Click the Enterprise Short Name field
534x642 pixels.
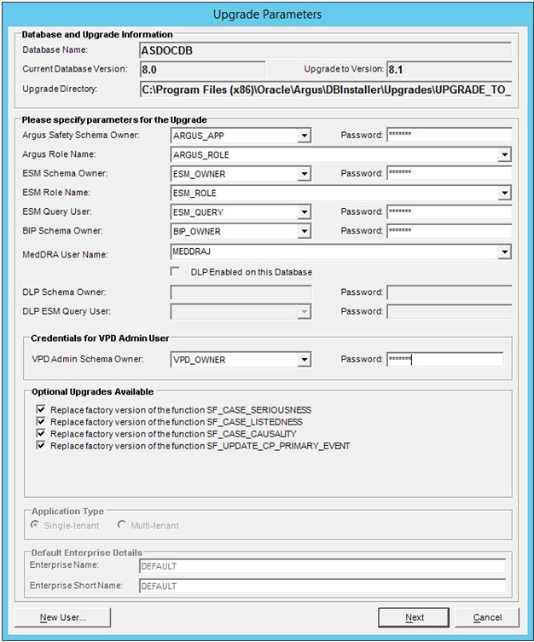point(322,586)
